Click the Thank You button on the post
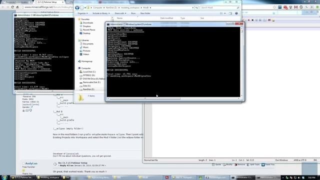Image resolution: width=320 pixels, height=180 pixels. coord(268,164)
